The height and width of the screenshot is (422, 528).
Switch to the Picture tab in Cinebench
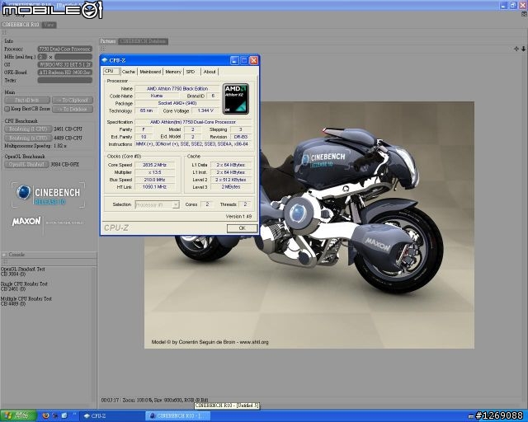(x=108, y=41)
